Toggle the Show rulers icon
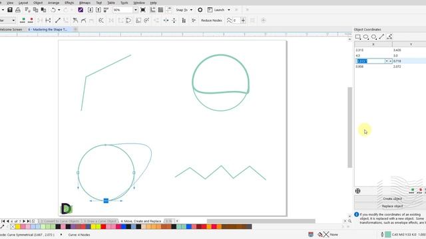426x239 pixels. point(152,10)
